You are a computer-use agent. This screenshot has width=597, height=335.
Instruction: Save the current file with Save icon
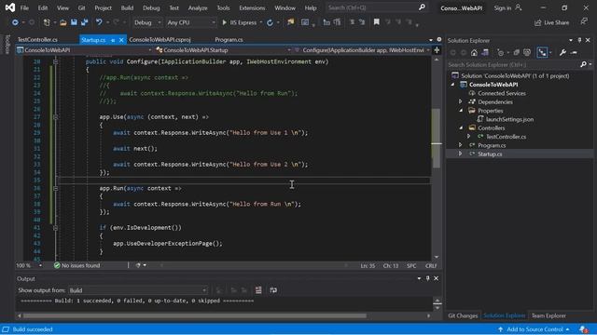coord(74,22)
